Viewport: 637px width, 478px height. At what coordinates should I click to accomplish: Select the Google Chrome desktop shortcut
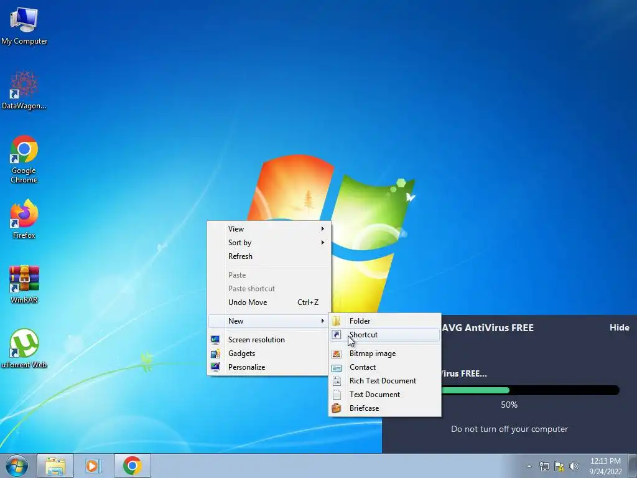pyautogui.click(x=24, y=159)
